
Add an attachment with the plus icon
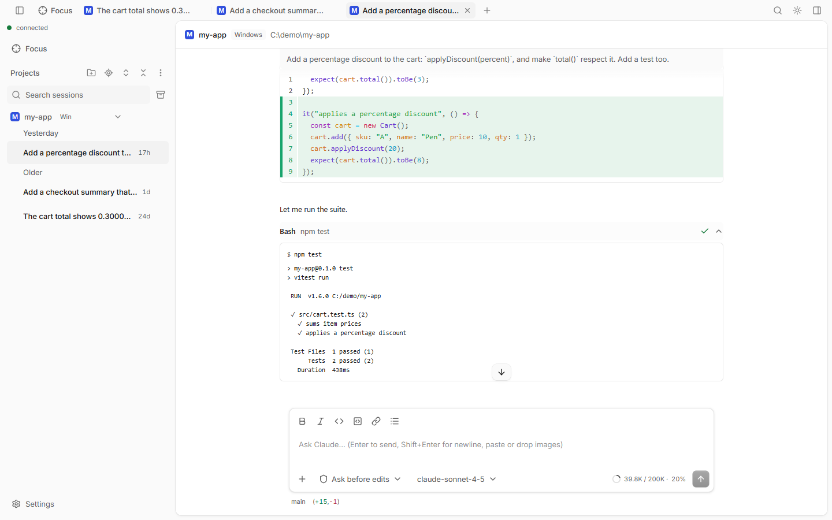tap(302, 479)
